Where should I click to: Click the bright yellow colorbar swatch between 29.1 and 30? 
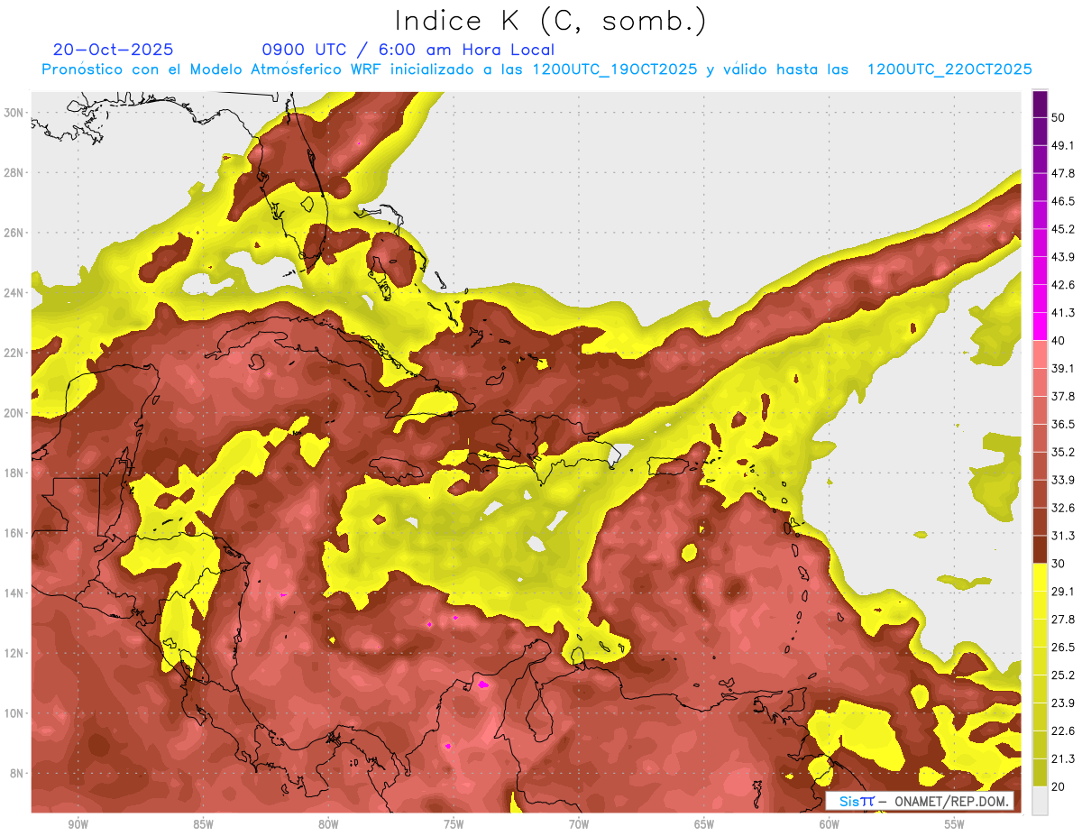(x=1040, y=577)
